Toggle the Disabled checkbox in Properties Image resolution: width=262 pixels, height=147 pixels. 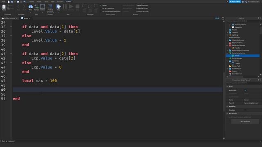(245, 110)
